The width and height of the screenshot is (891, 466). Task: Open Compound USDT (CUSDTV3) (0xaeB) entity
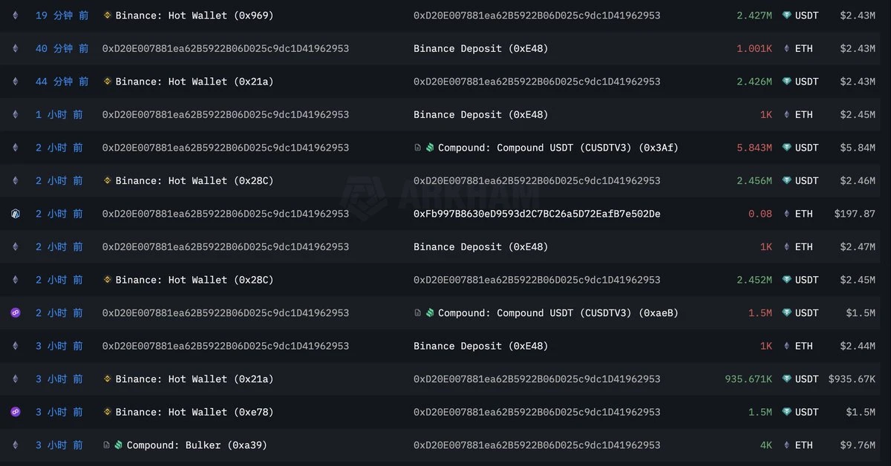tap(558, 313)
